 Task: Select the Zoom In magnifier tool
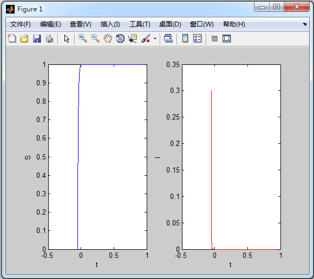pyautogui.click(x=83, y=38)
